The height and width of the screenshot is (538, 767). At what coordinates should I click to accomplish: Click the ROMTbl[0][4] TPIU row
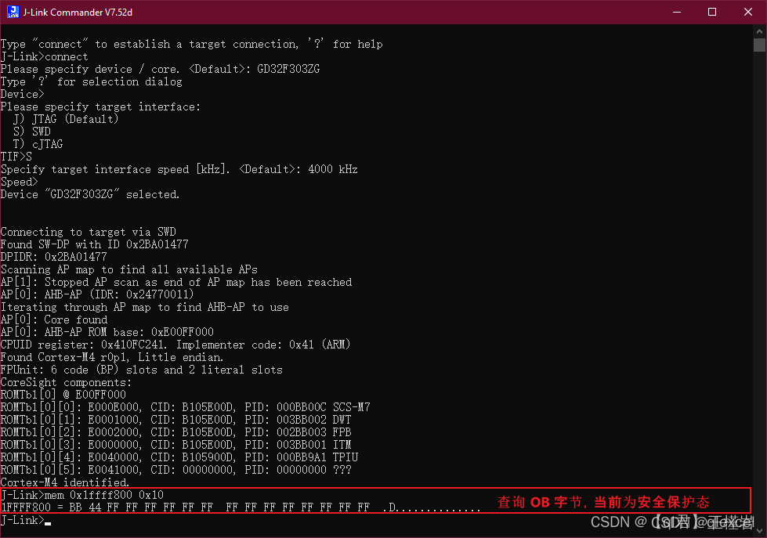179,457
